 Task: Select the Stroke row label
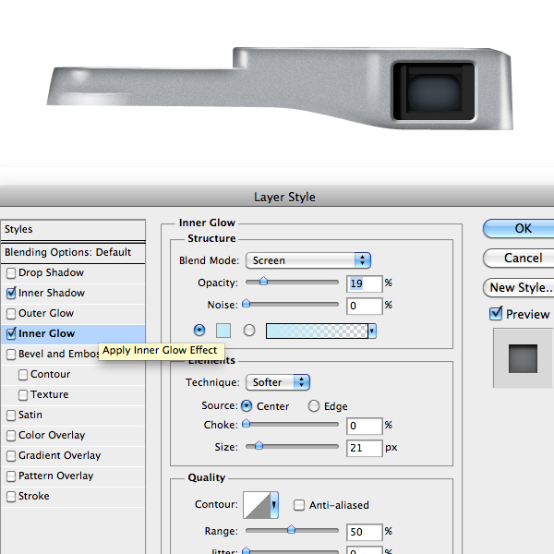[34, 496]
